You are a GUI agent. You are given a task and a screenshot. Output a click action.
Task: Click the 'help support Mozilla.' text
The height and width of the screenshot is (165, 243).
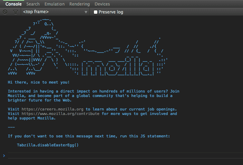(32, 118)
